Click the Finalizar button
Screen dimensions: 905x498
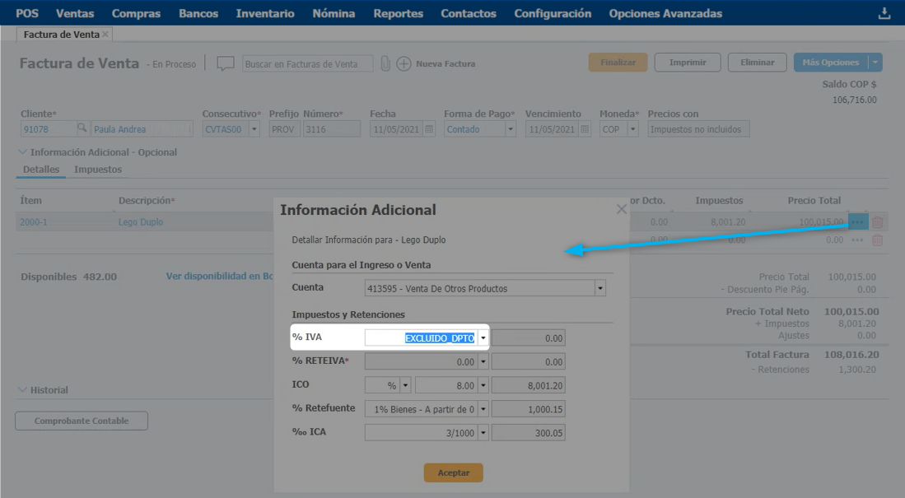click(x=618, y=63)
